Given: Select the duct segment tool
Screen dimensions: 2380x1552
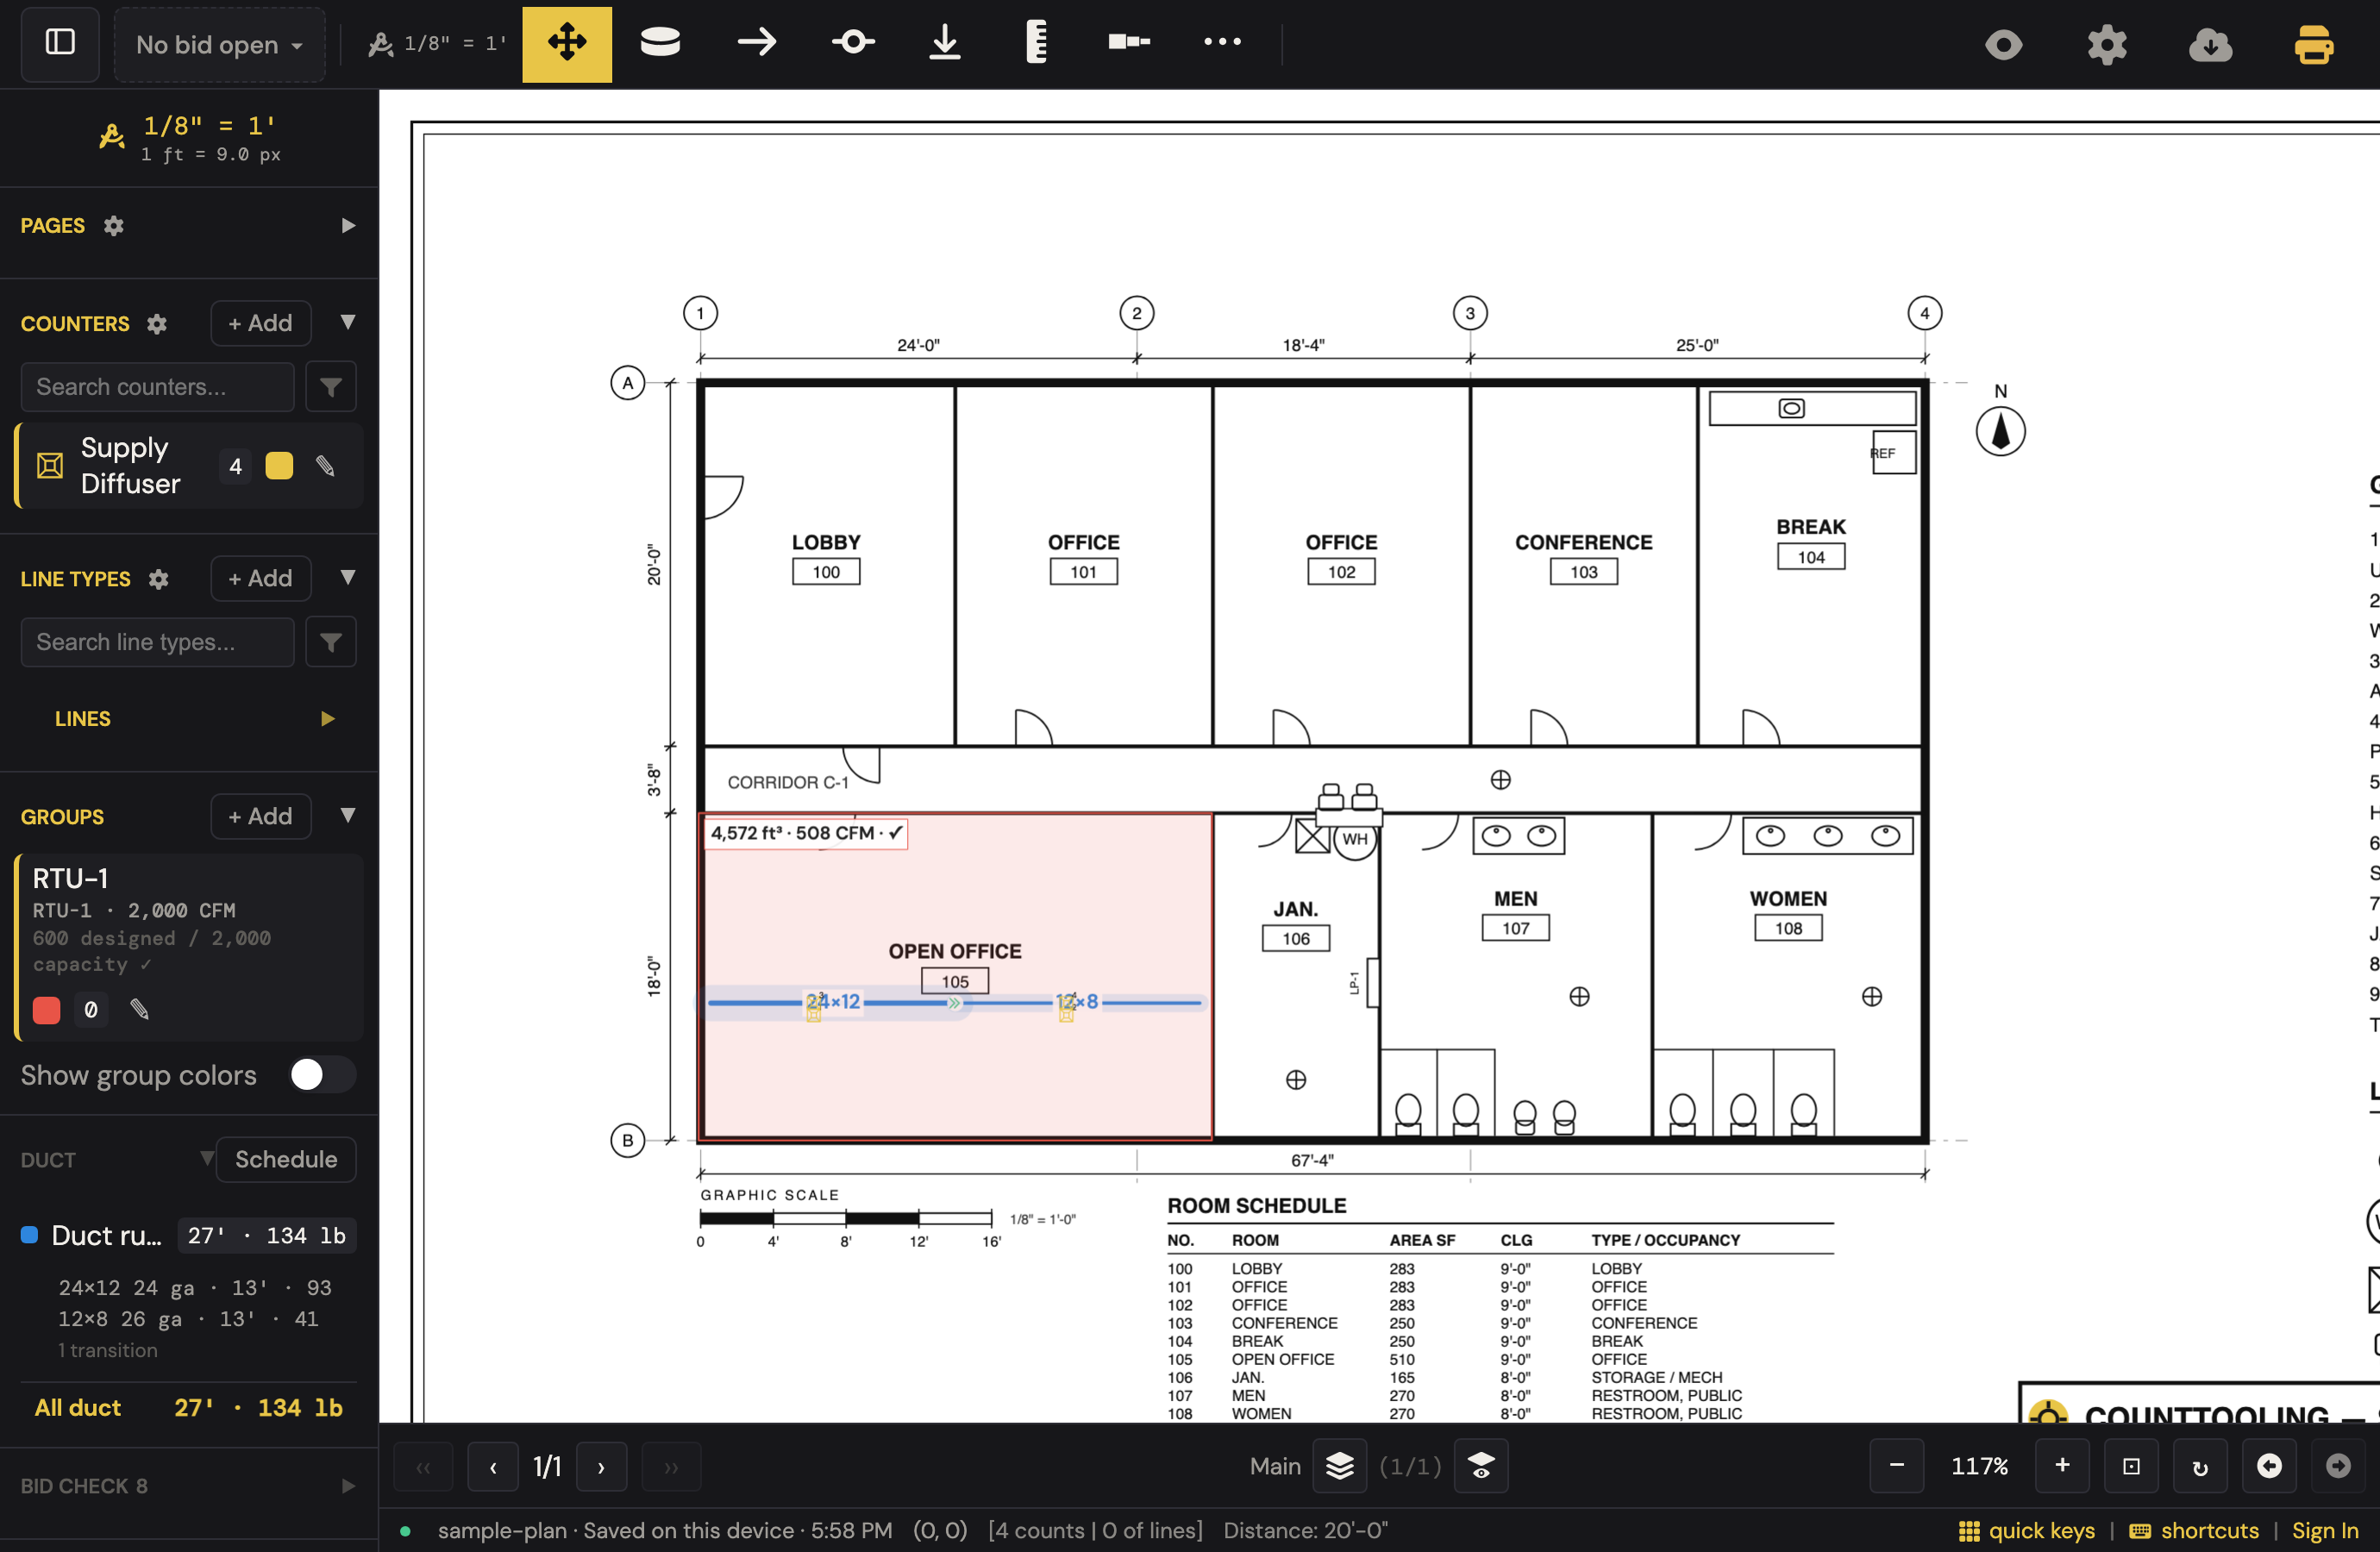Looking at the screenshot, I should click(x=1129, y=43).
